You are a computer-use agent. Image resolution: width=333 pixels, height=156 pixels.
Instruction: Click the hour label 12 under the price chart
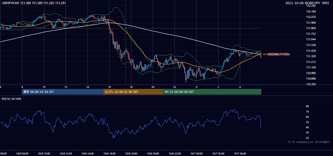click(x=66, y=87)
